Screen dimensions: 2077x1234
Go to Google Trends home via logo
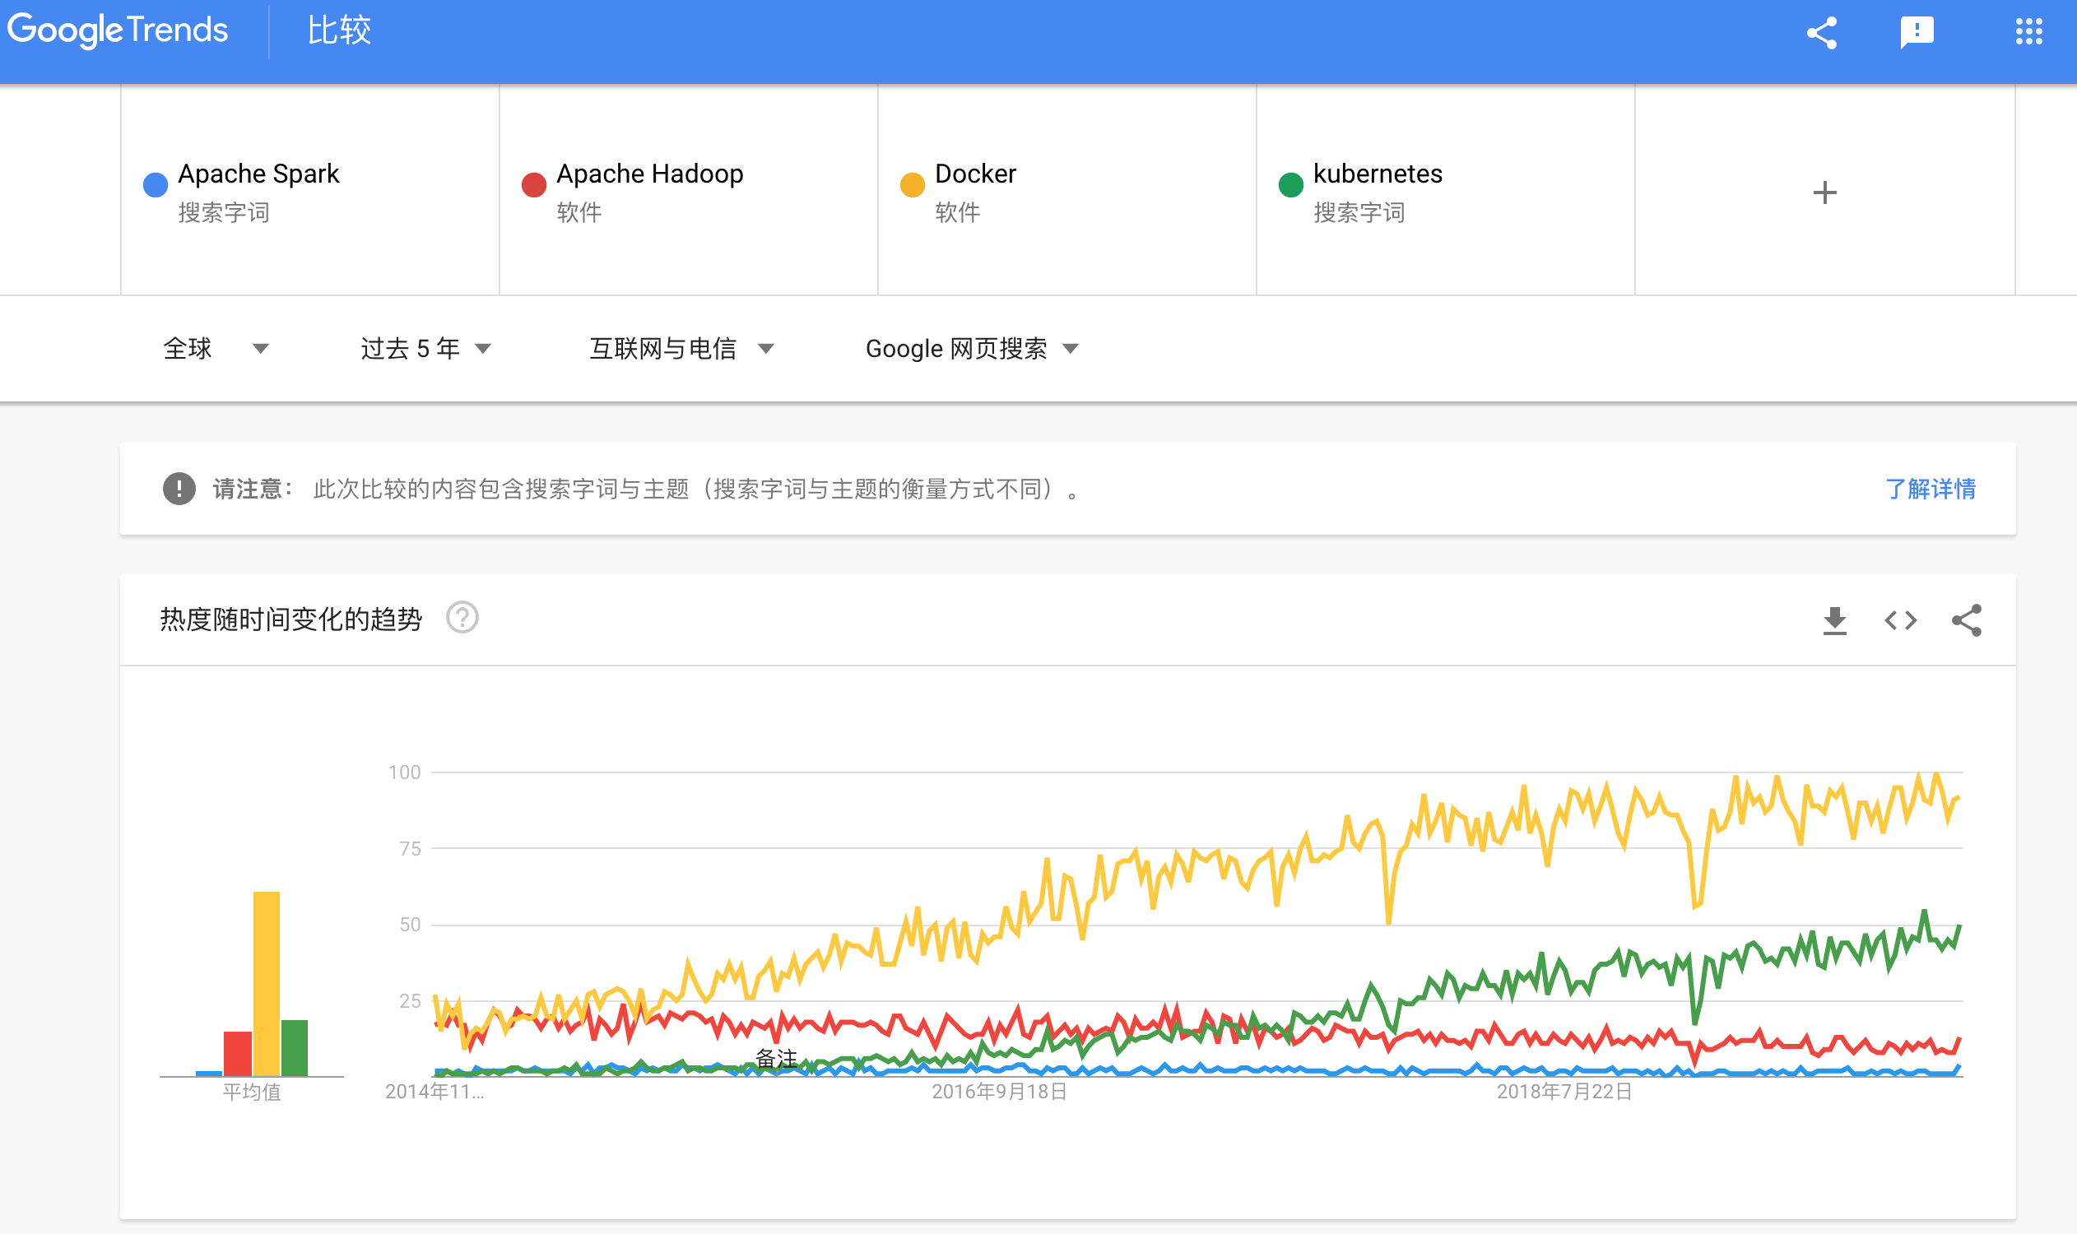pos(118,30)
